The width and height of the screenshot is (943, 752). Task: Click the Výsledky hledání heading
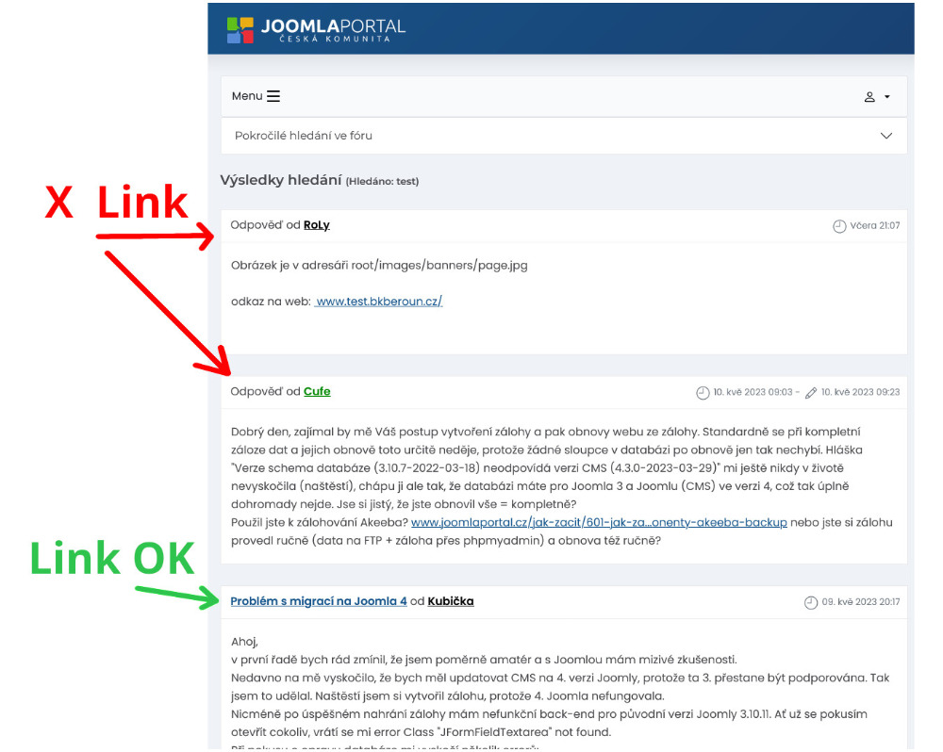pyautogui.click(x=281, y=180)
